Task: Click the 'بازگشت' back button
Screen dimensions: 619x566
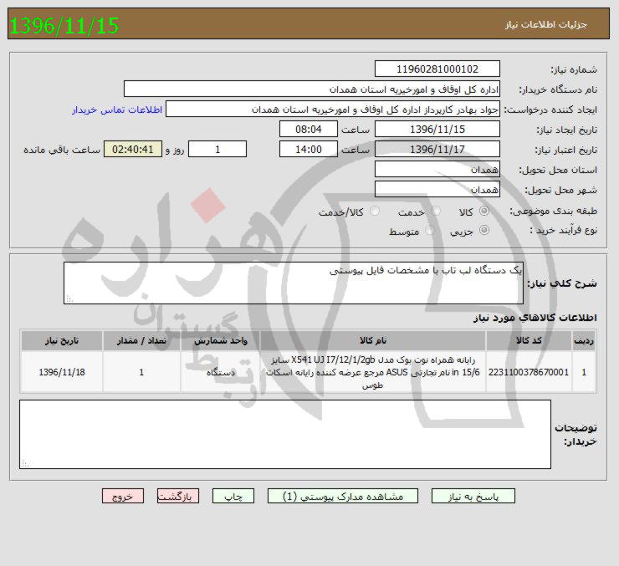Action: click(178, 496)
